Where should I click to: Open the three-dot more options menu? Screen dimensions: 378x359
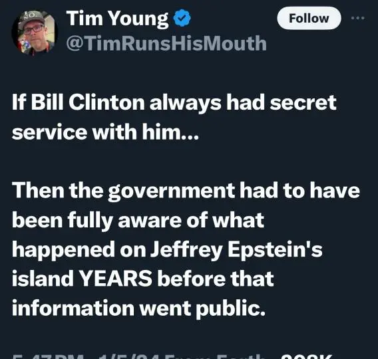[358, 18]
